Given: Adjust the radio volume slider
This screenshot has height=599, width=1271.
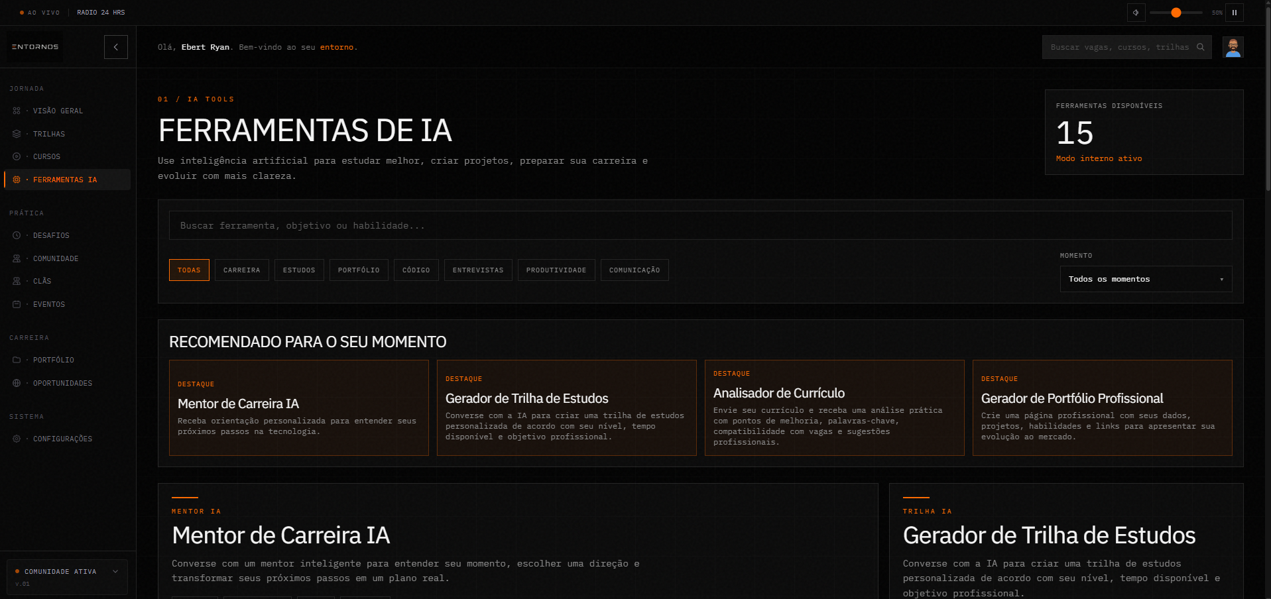Looking at the screenshot, I should coord(1176,13).
